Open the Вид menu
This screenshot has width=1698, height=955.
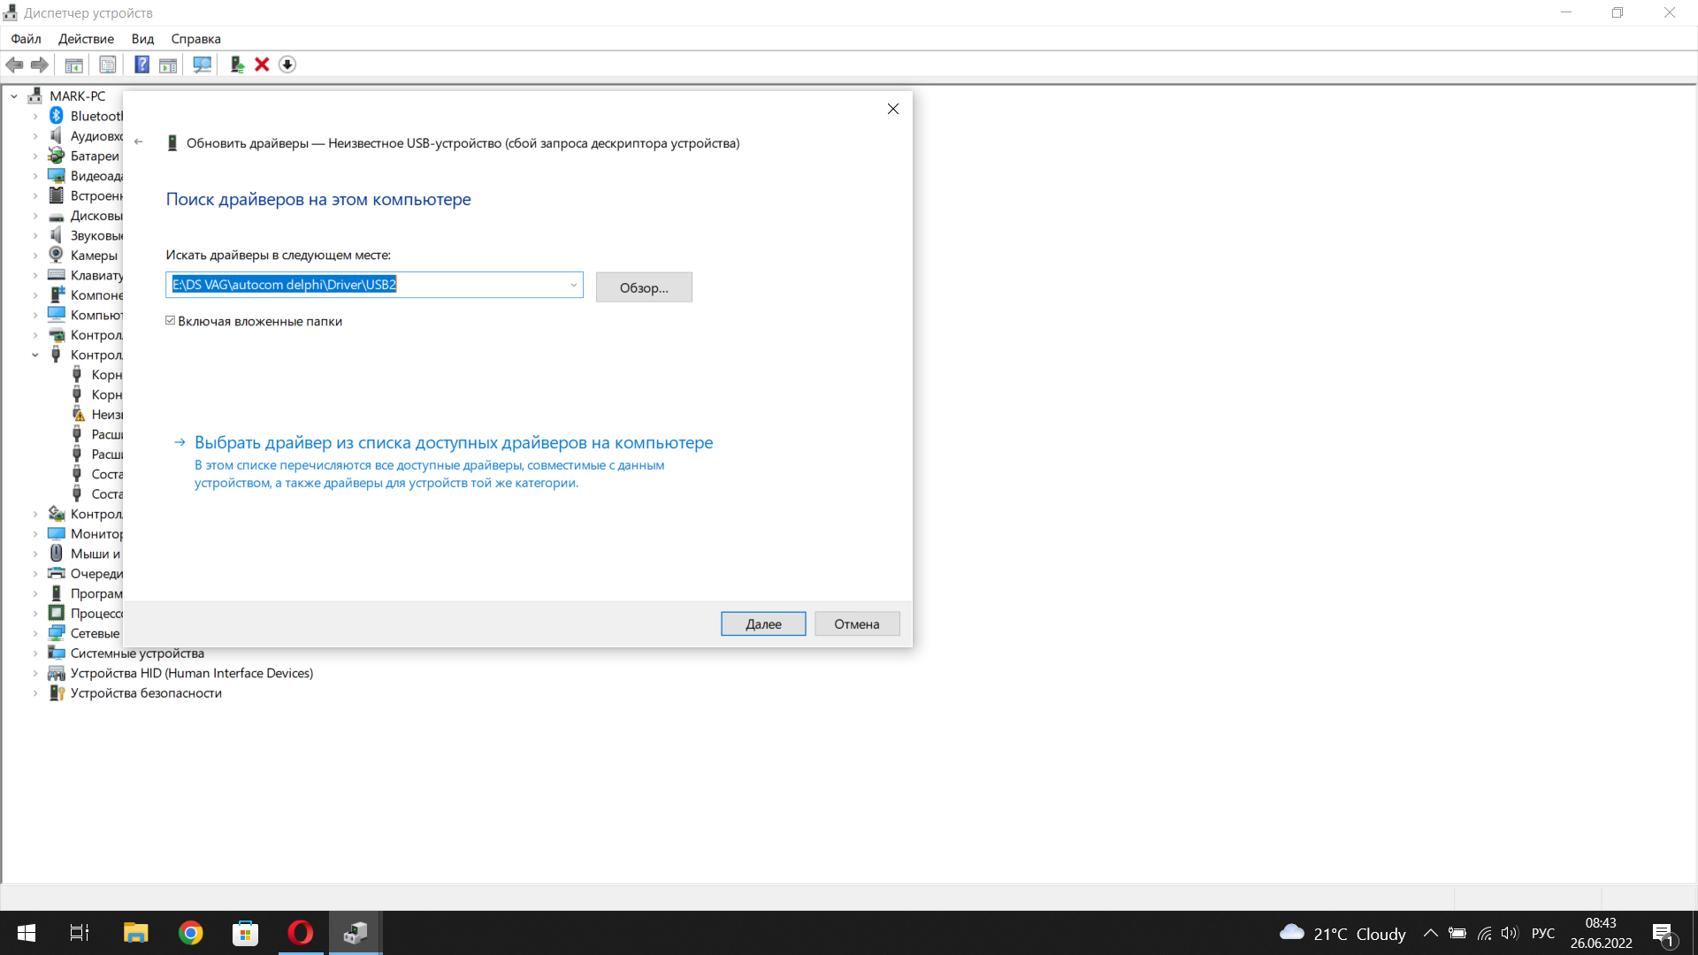(142, 39)
